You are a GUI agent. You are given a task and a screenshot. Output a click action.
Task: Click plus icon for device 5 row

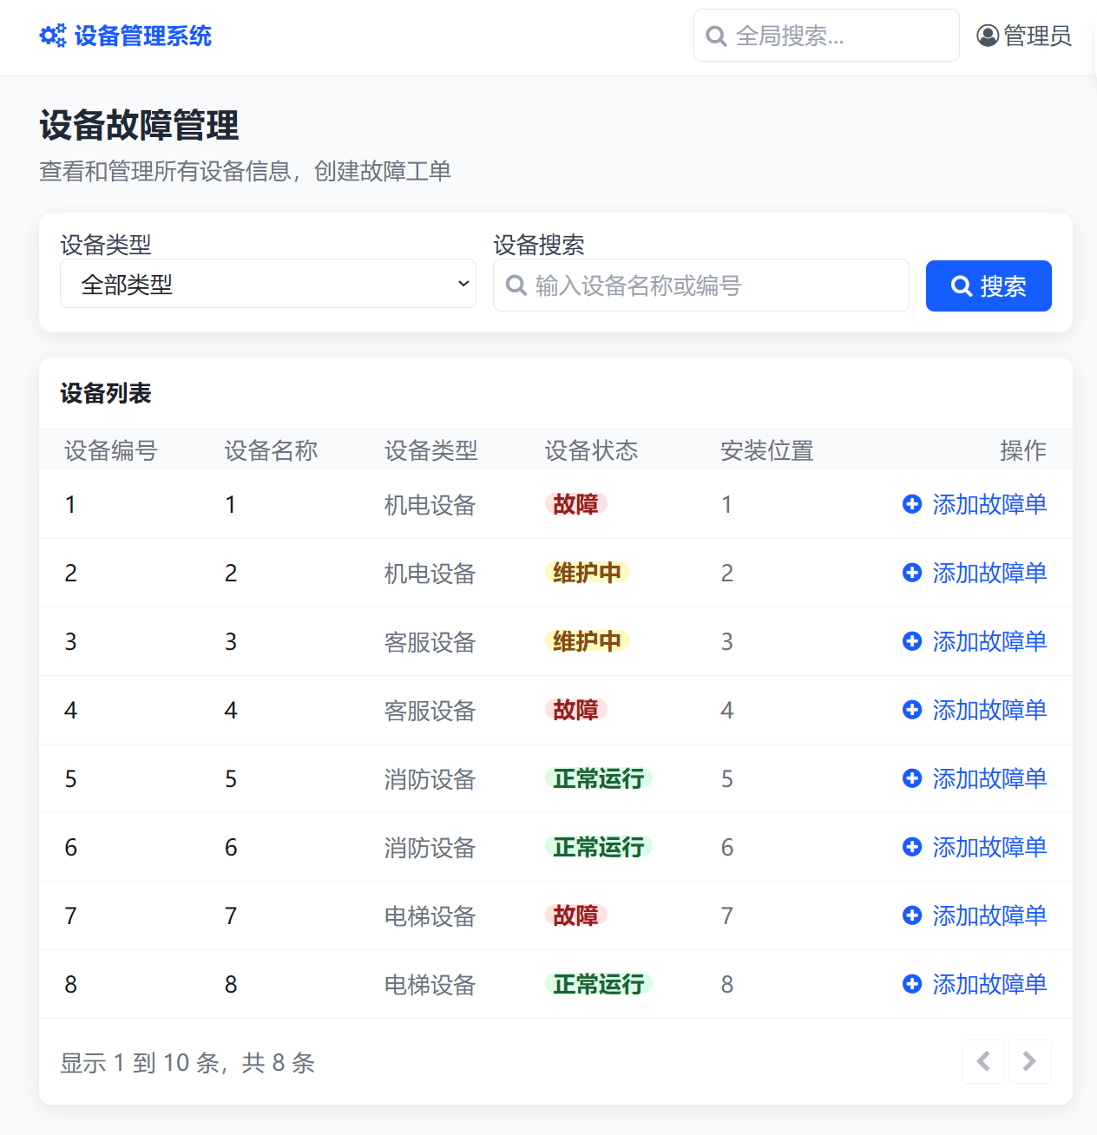(x=912, y=778)
